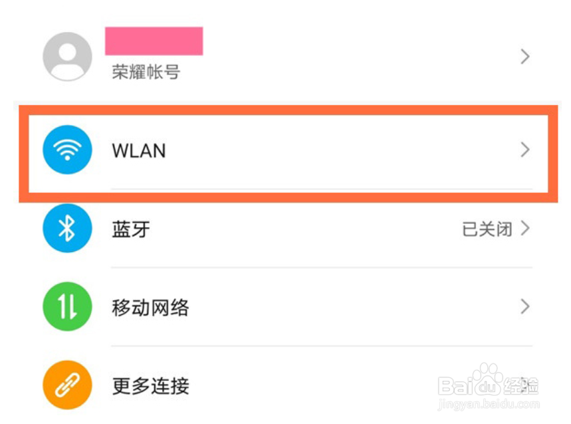Select the WLAN text label
The width and height of the screenshot is (571, 424).
tap(139, 151)
